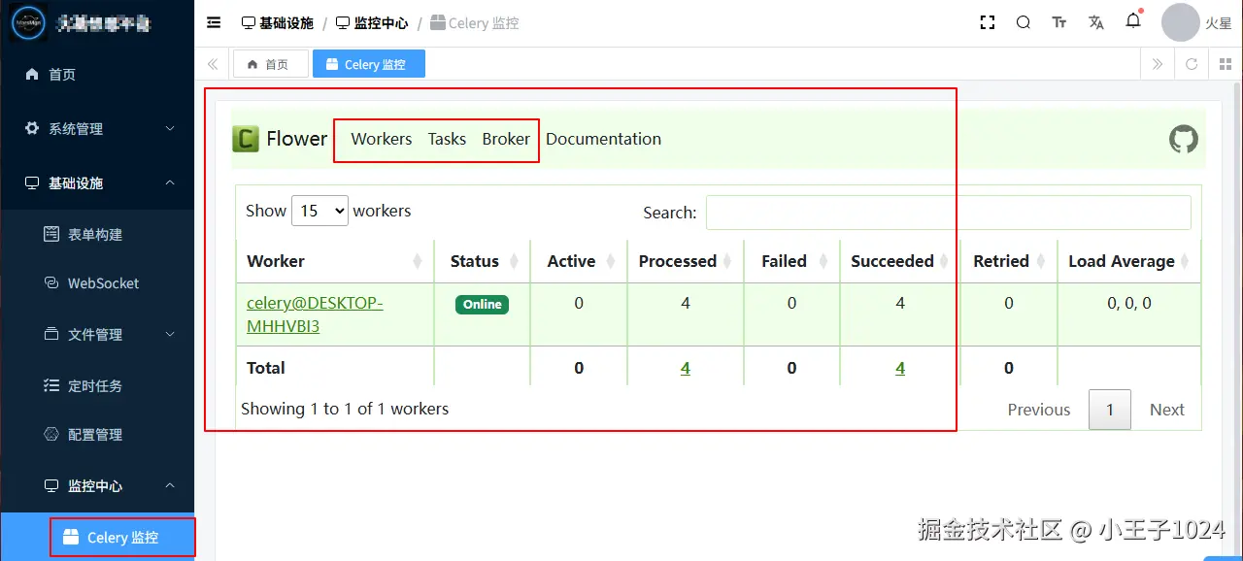Toggle fullscreen mode icon

pyautogui.click(x=988, y=22)
